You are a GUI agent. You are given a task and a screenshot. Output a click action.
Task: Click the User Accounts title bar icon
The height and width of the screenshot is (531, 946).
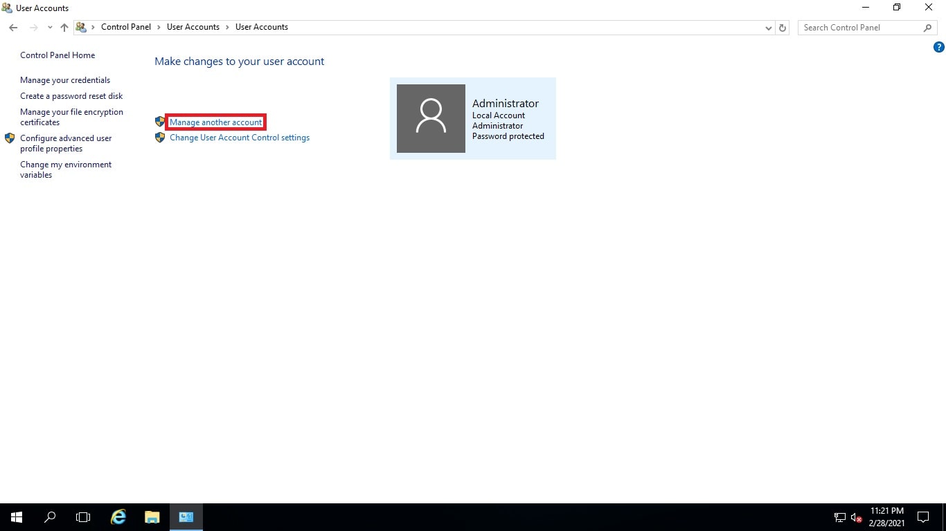coord(8,8)
